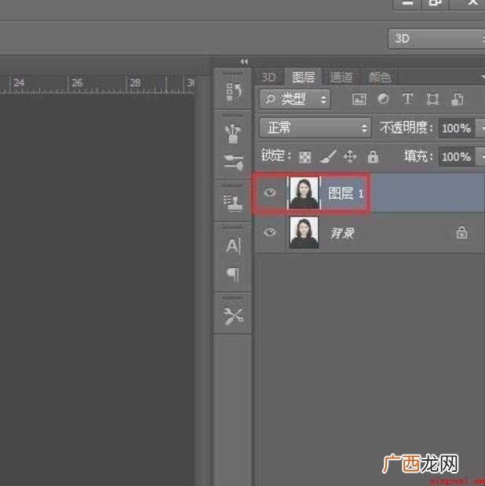Viewport: 485px width, 486px height.
Task: Switch to the 3D tab
Action: 268,77
